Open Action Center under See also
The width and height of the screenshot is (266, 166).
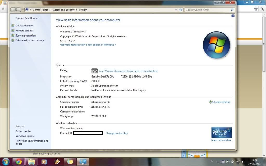23,131
